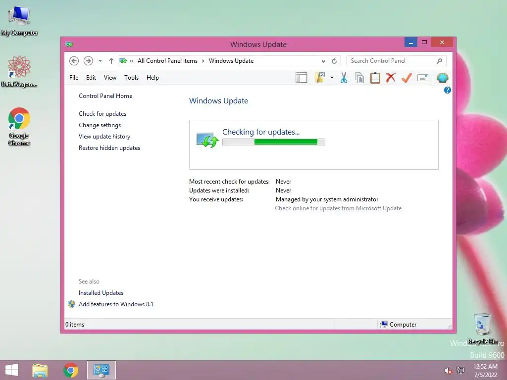Click Check online for updates from Microsoft Update
The height and width of the screenshot is (380, 507).
[x=338, y=208]
